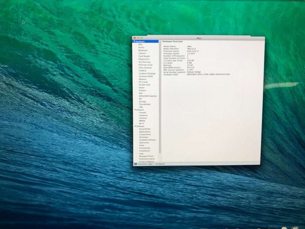This screenshot has height=229, width=305.
Task: Click Hardware breadcrumb in the path bar
Action: pos(160,164)
